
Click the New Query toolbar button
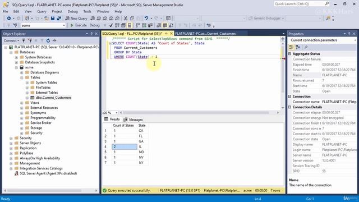tap(76, 19)
